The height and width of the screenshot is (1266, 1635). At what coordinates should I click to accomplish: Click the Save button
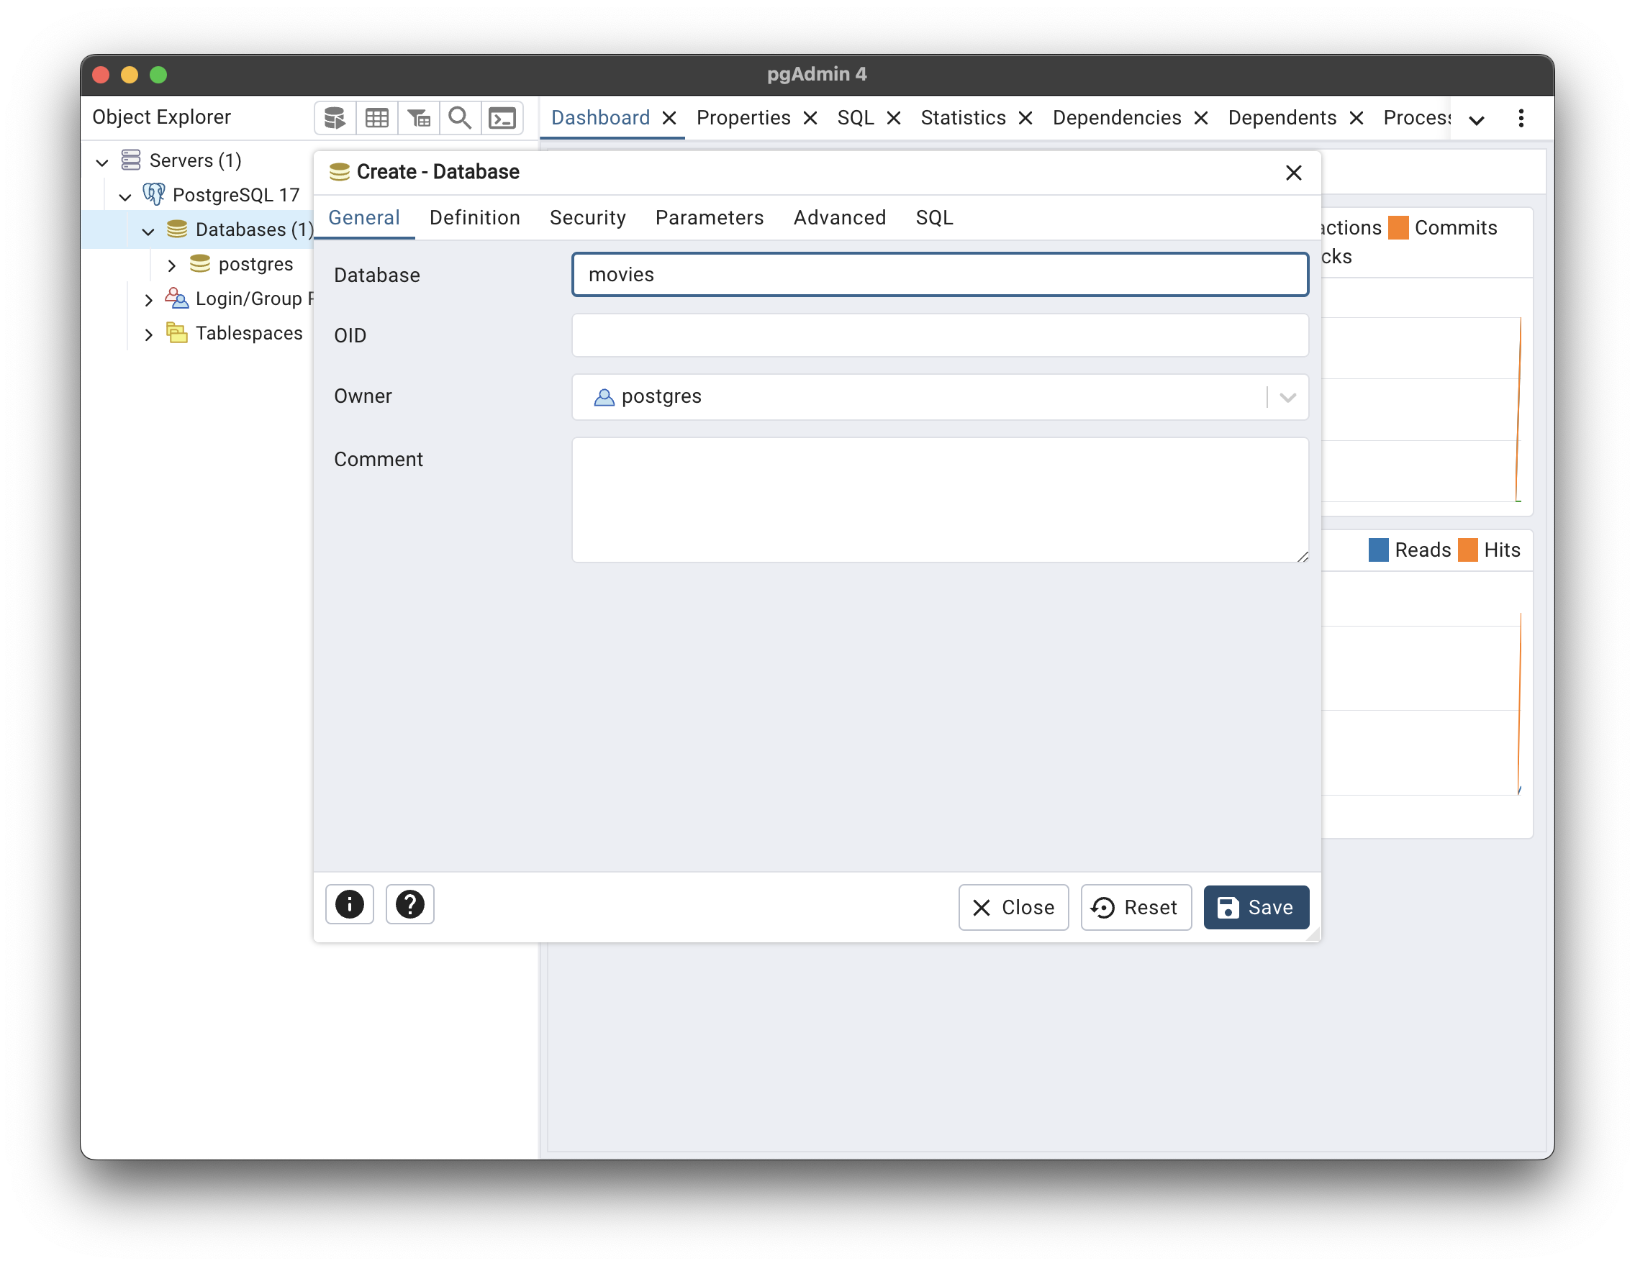(x=1256, y=908)
